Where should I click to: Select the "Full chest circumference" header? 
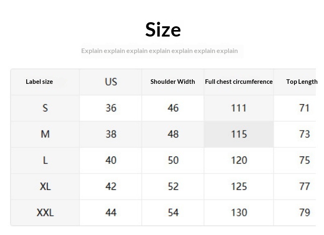(x=239, y=81)
